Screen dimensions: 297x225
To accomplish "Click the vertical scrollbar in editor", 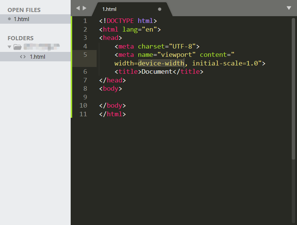I will 293,89.
